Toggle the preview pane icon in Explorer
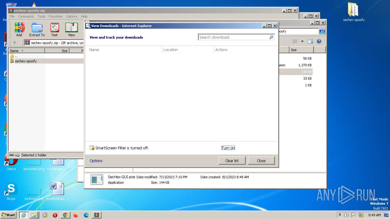390x219 pixels. pyautogui.click(x=310, y=41)
